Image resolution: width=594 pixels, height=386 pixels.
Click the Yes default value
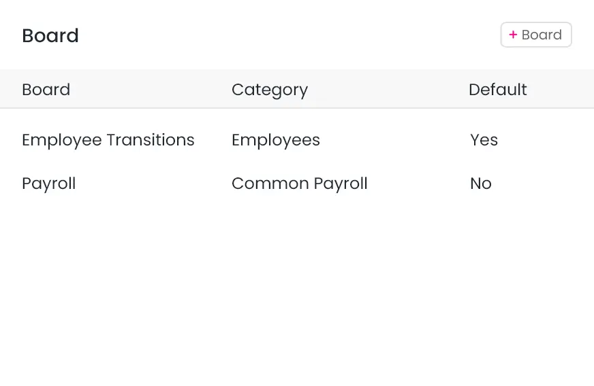click(x=484, y=140)
